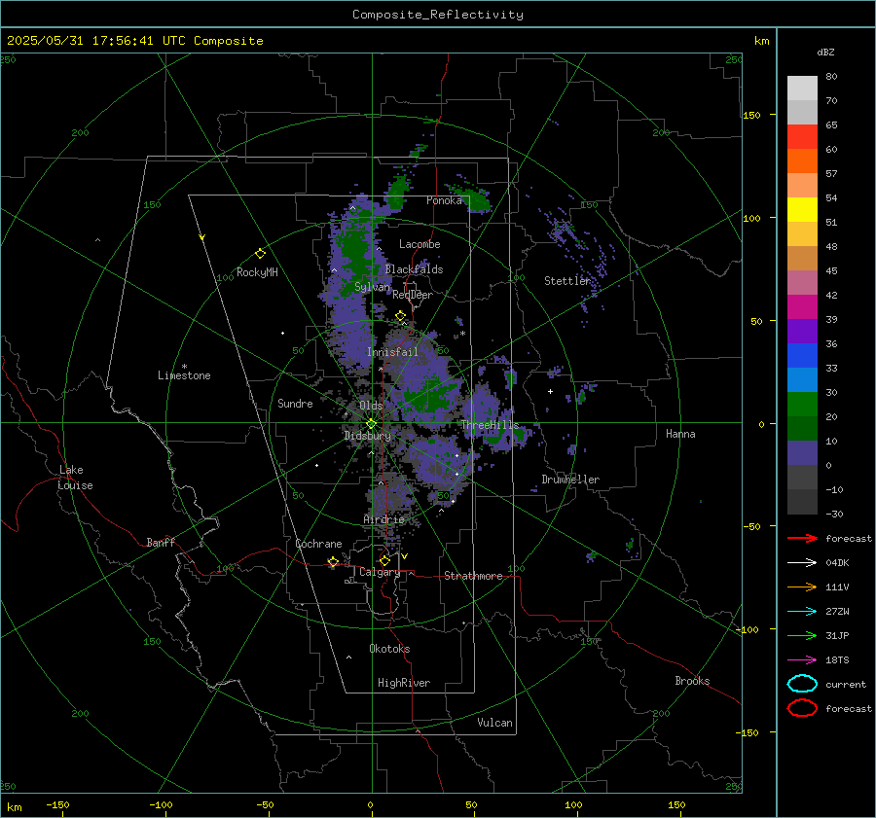Image resolution: width=876 pixels, height=818 pixels.
Task: Click the Banff town label
Action: pyautogui.click(x=161, y=542)
